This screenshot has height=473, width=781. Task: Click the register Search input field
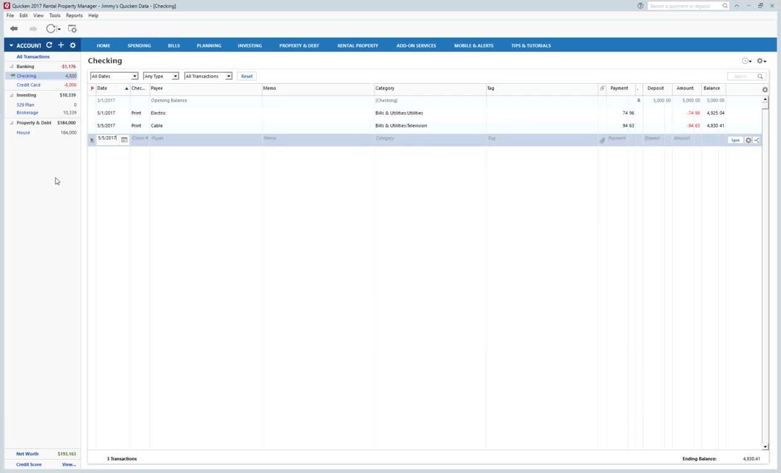point(742,76)
